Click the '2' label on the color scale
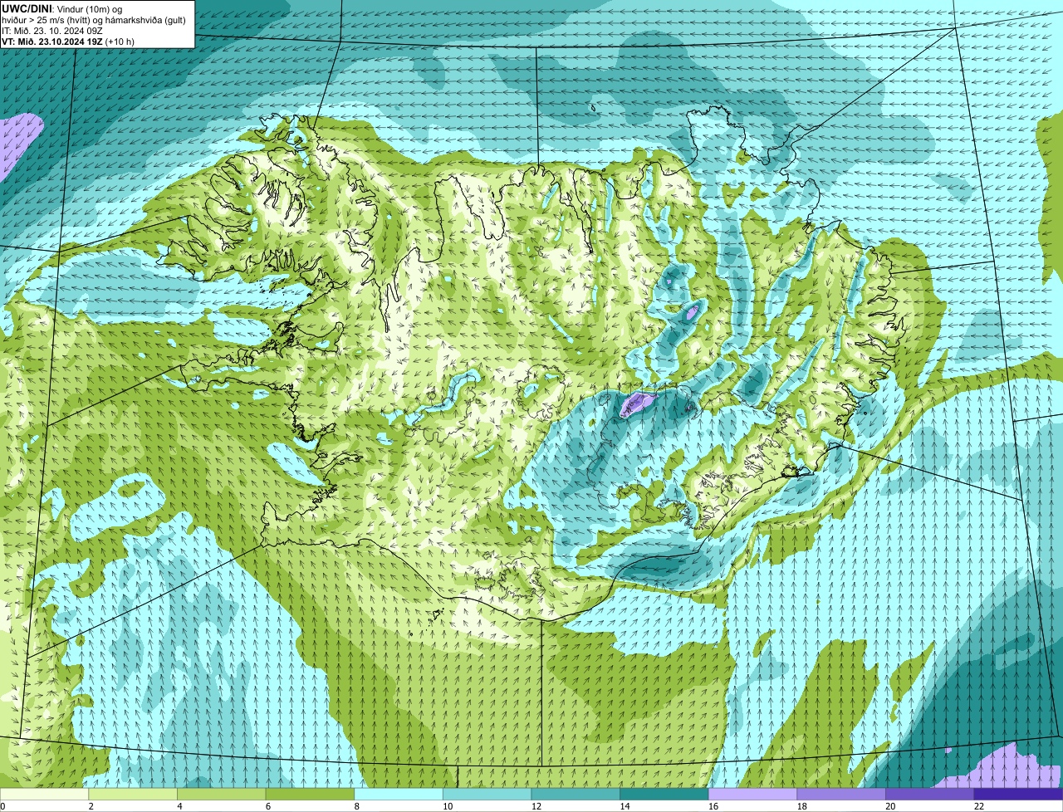The height and width of the screenshot is (812, 1063). [x=91, y=806]
